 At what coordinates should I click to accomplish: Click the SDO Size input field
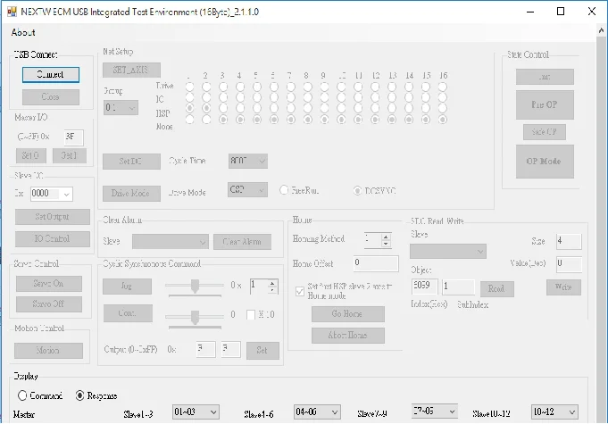tap(569, 241)
